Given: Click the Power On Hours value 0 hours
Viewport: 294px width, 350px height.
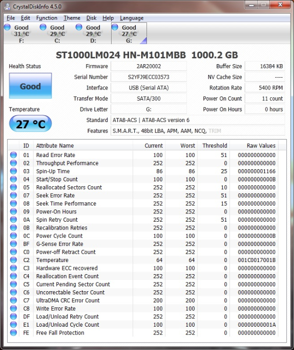Looking at the screenshot, I should (265, 109).
